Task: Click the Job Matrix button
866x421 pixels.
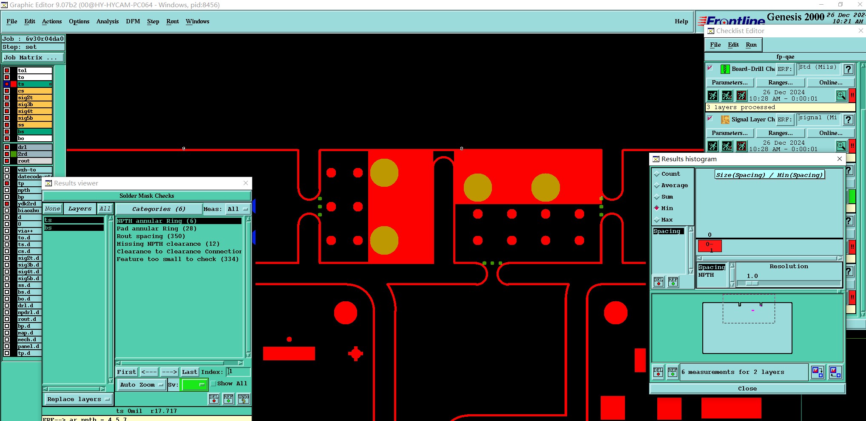Action: point(34,57)
